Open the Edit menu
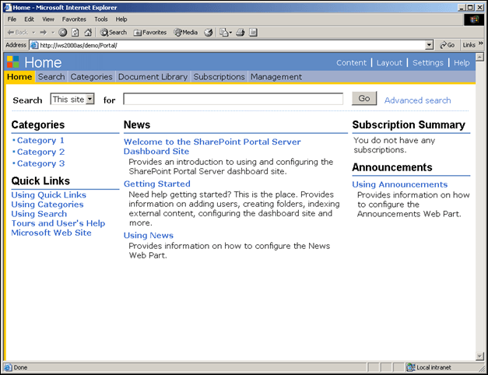 (x=29, y=19)
